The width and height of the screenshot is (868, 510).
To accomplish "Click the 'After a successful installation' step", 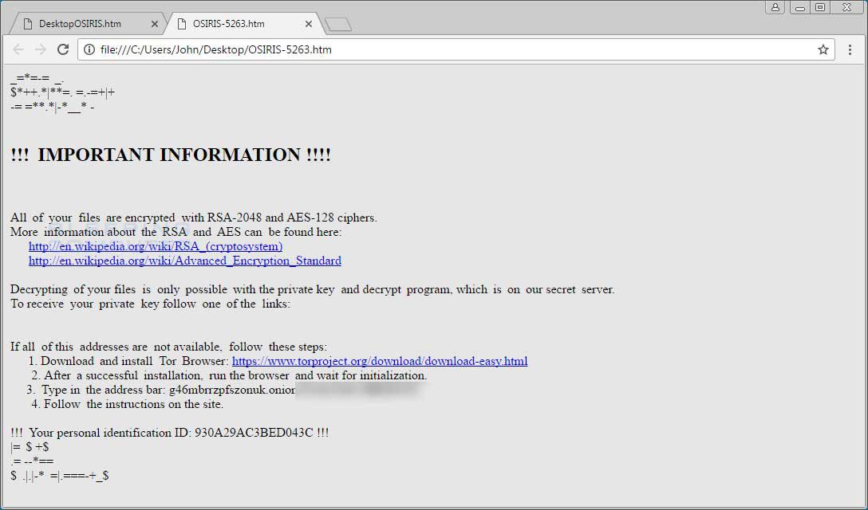I will point(230,375).
